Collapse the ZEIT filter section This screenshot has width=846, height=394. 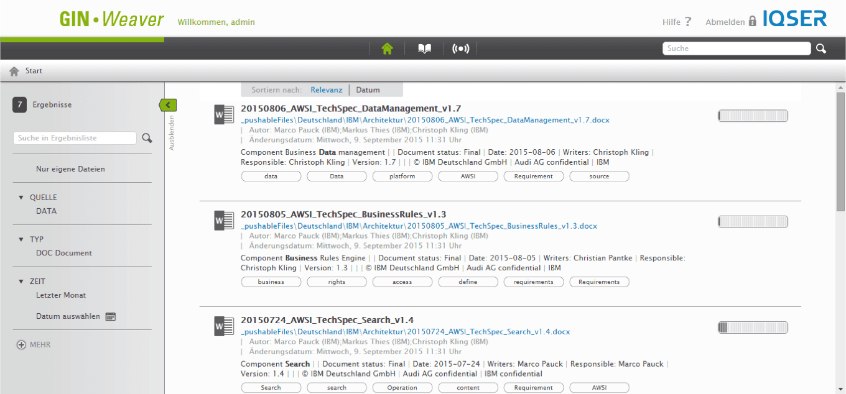[x=22, y=282]
